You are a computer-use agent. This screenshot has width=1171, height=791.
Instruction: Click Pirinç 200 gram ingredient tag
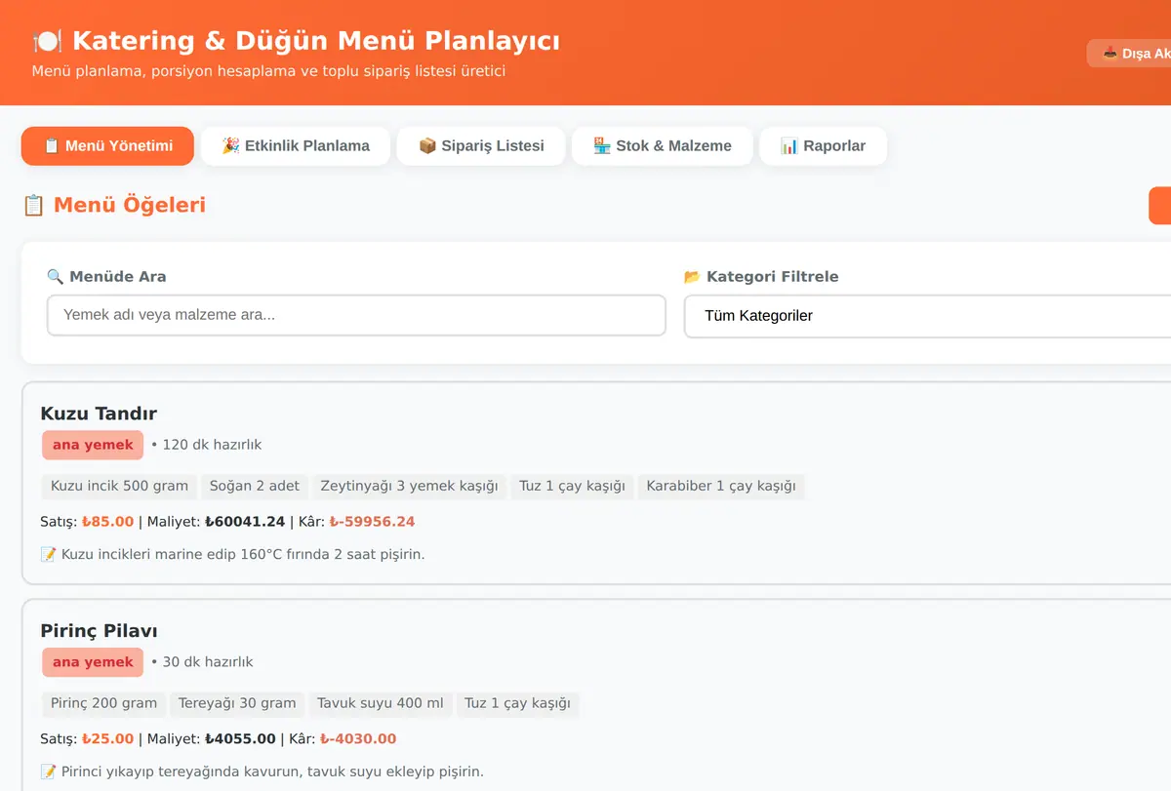(x=103, y=703)
